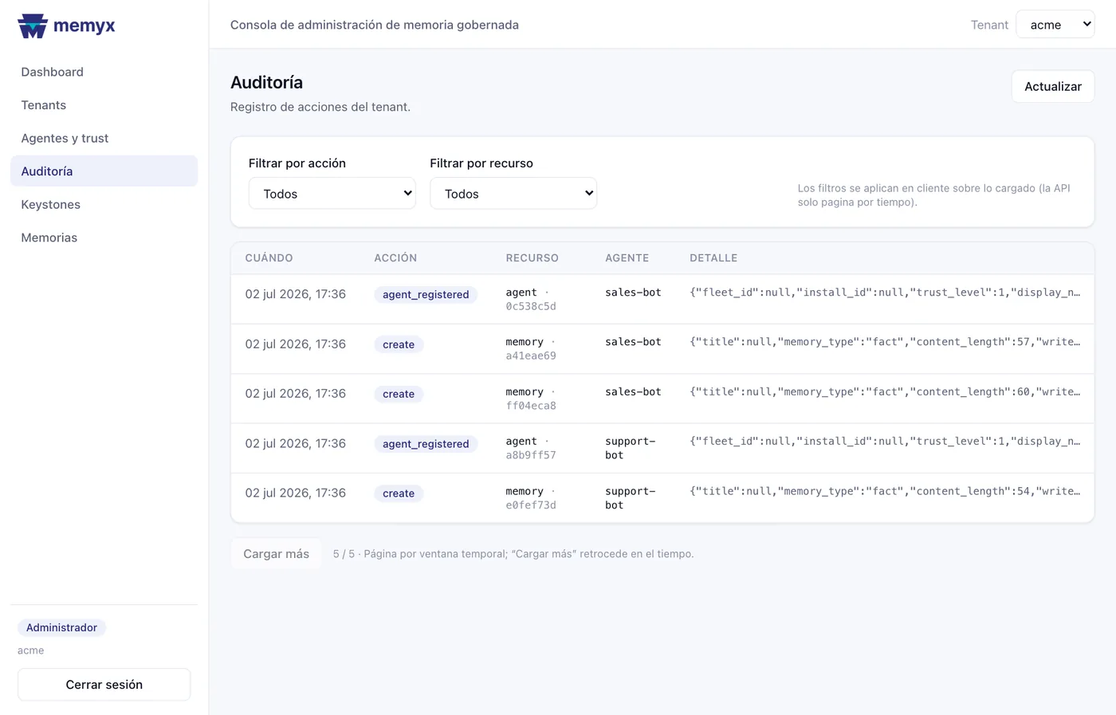Viewport: 1116px width, 715px height.
Task: Click the Actualizar button
Action: click(1052, 86)
